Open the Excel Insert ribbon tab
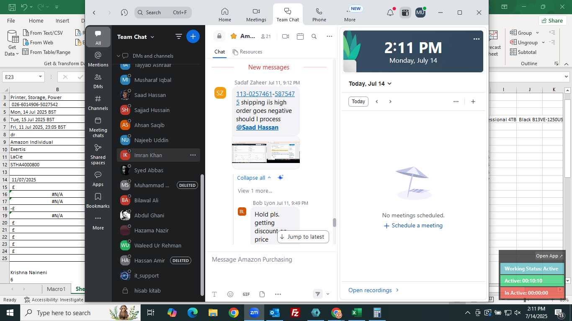The width and height of the screenshot is (572, 321). (x=62, y=20)
